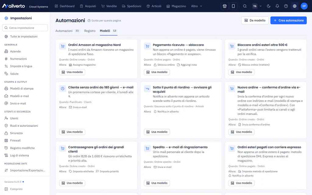Toggle dark mode moon icon
312x195 pixels.
(x=269, y=6)
